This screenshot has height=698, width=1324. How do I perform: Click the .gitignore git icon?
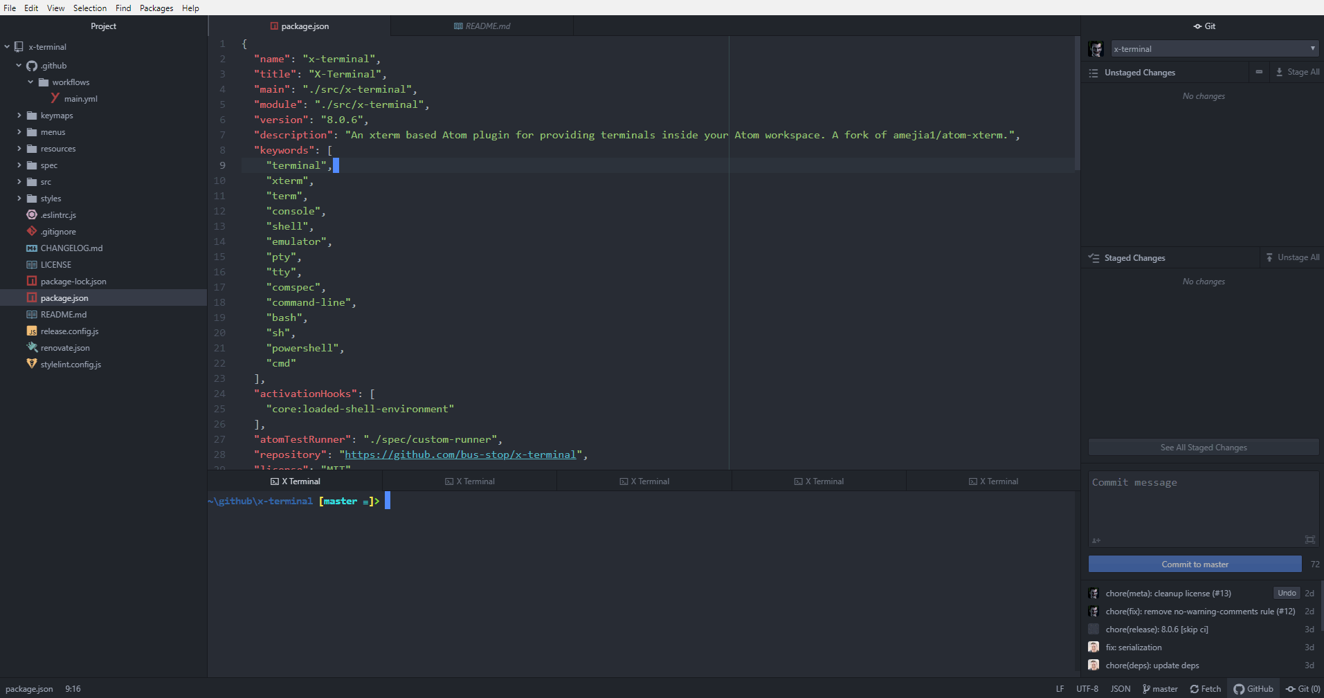click(32, 231)
